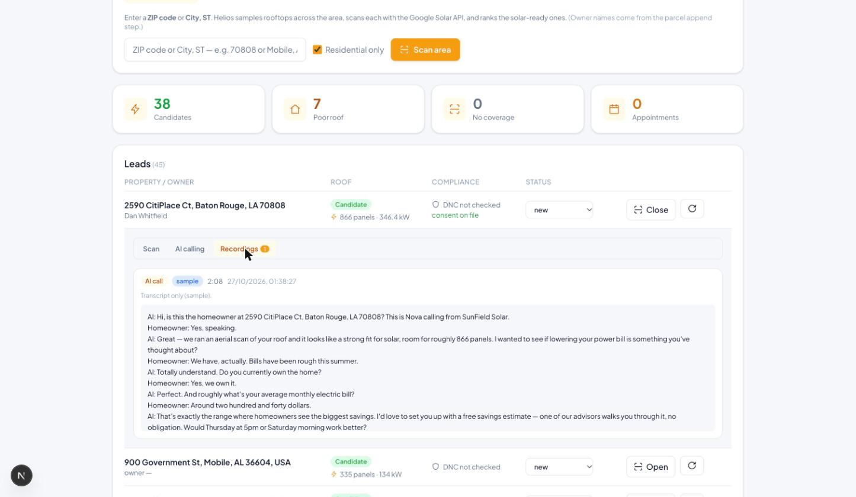Click the COMPLIANCE column header
This screenshot has height=497, width=856.
(x=456, y=182)
